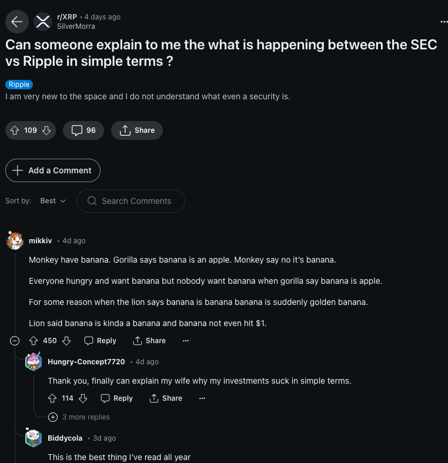
Task: Open the post's 96 comments
Action: pos(83,130)
